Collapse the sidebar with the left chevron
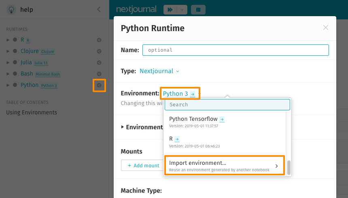The width and height of the screenshot is (348, 198). tap(99, 9)
